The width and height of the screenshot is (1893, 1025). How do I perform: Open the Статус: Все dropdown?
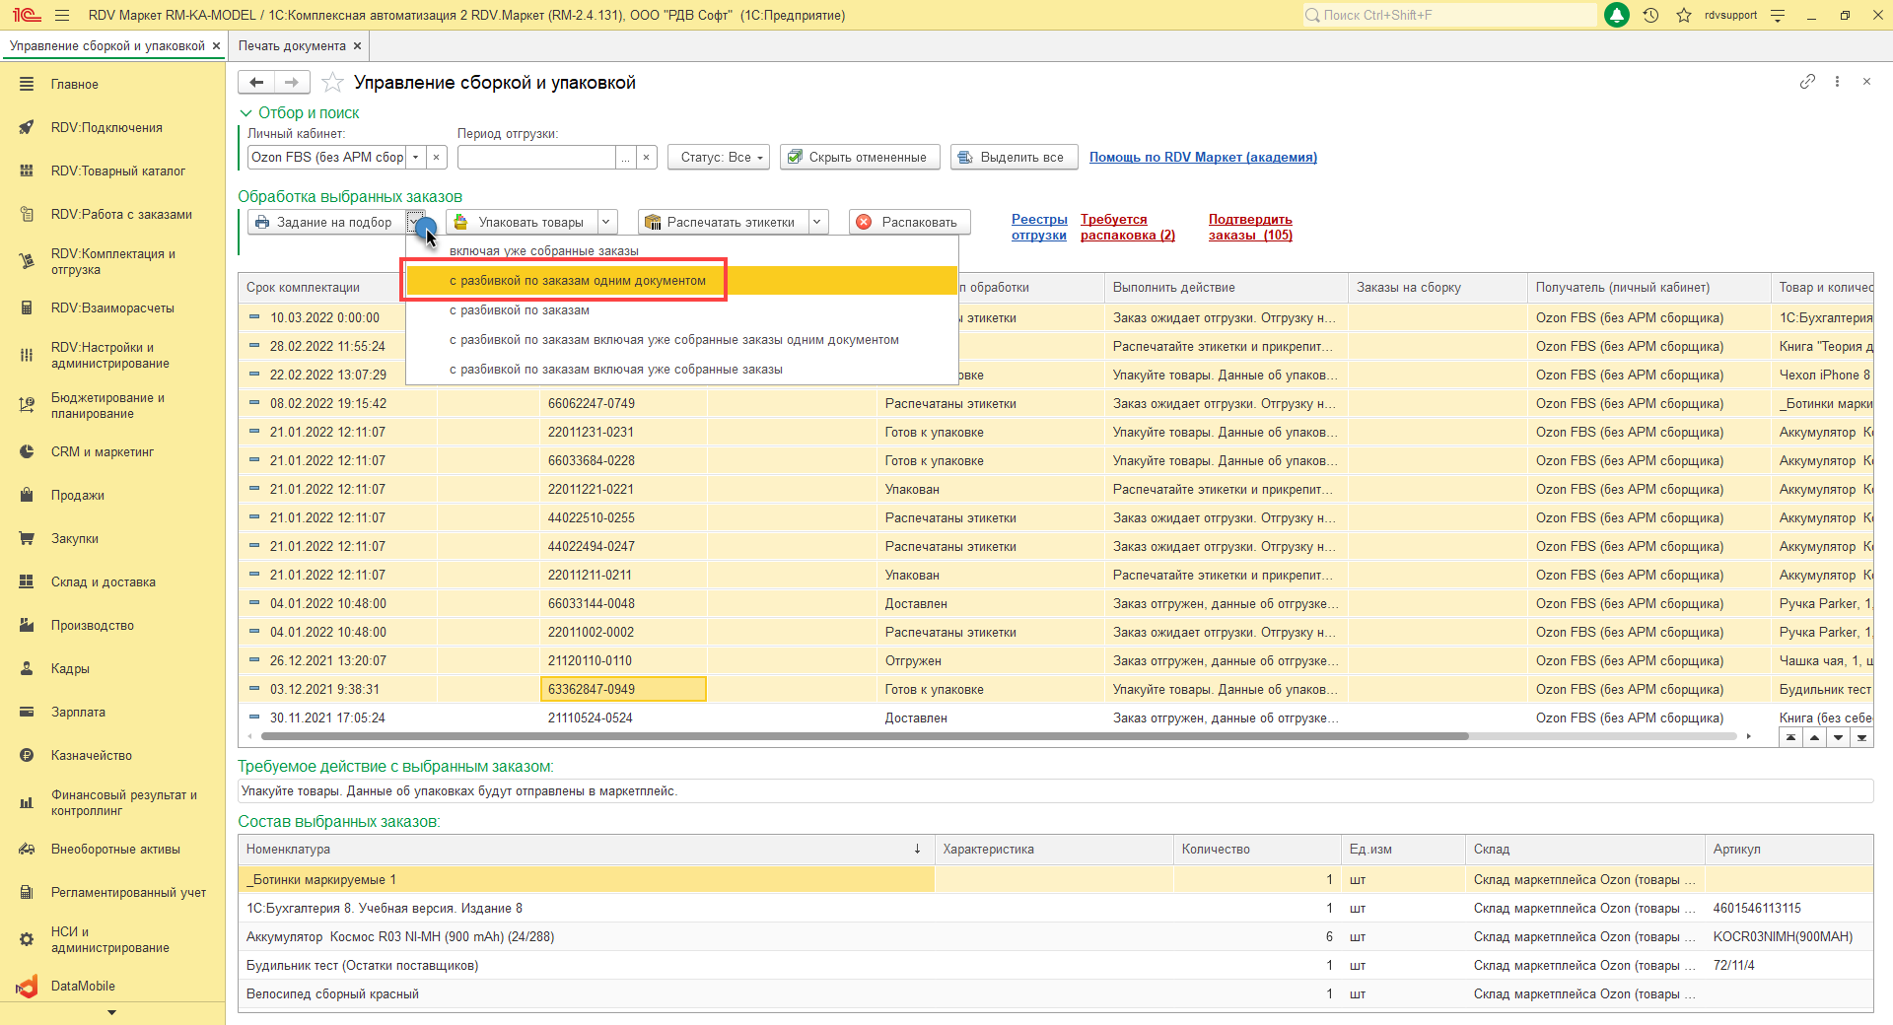tap(720, 158)
